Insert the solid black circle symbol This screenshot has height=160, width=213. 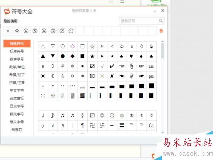click(x=63, y=56)
